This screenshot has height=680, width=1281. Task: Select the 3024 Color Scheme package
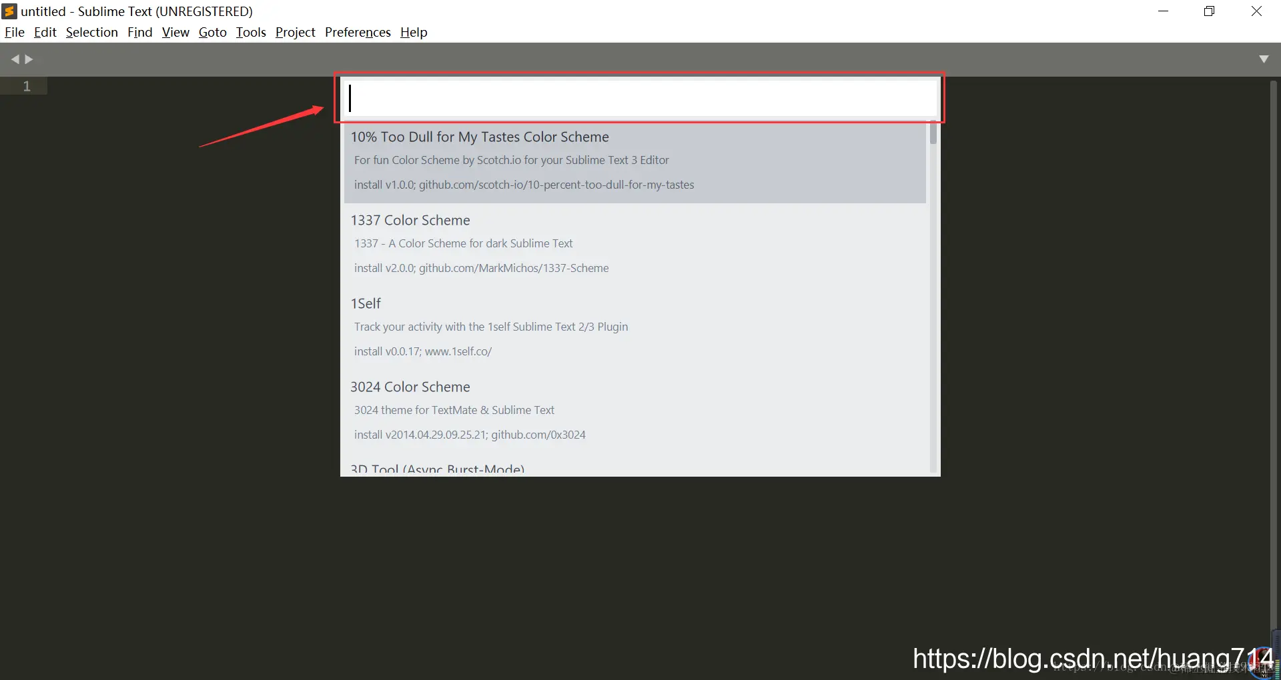[635, 411]
